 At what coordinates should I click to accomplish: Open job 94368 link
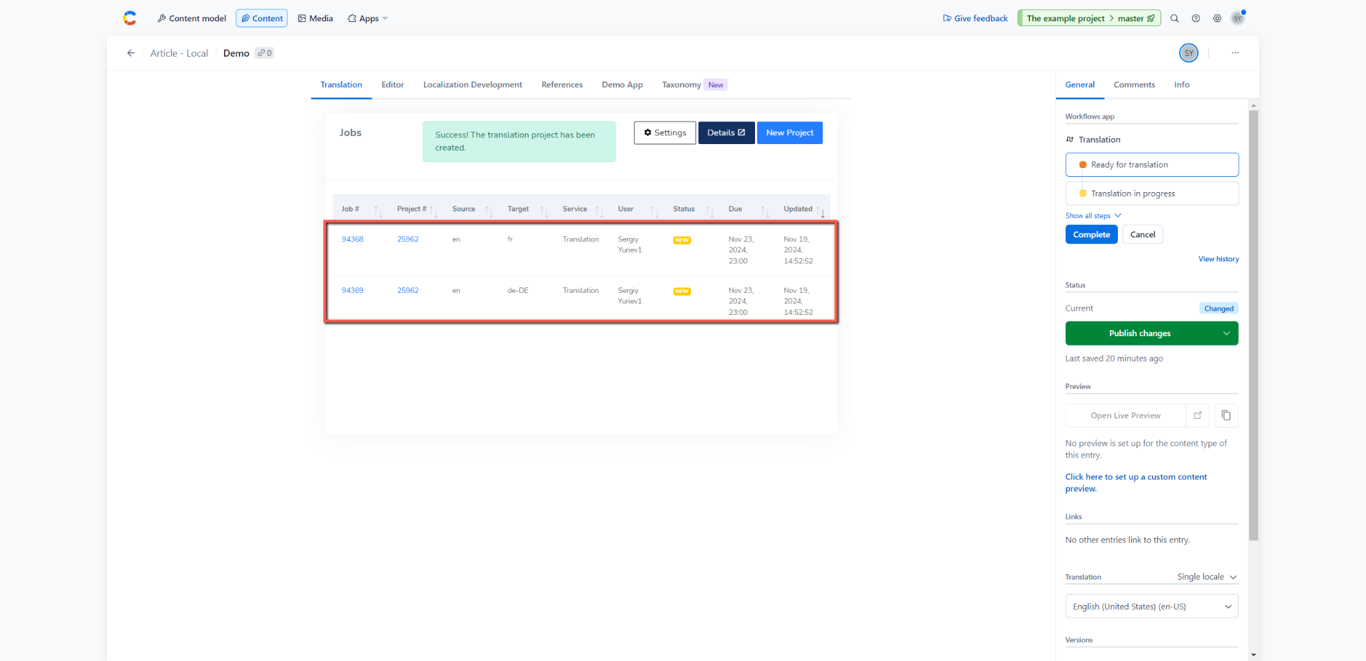pyautogui.click(x=353, y=239)
